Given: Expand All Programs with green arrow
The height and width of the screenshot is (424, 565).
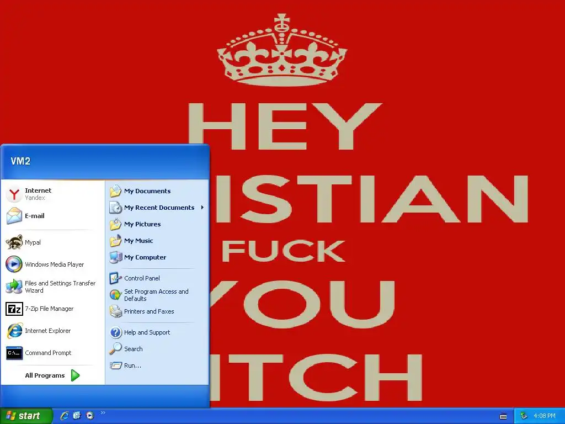Looking at the screenshot, I should coord(52,375).
